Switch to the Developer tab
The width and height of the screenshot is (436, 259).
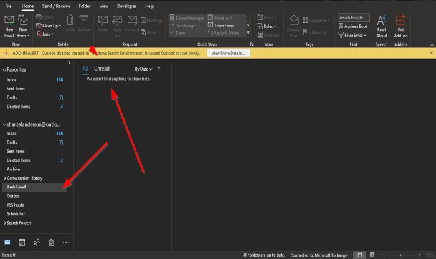click(126, 6)
